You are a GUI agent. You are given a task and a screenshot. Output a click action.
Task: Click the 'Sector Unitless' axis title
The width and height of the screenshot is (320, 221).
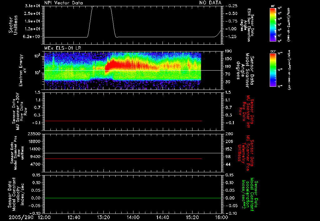coord(13,25)
